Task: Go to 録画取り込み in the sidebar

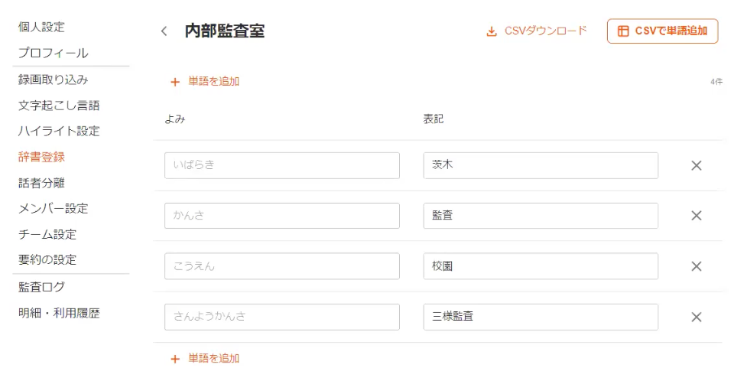Action: point(54,80)
